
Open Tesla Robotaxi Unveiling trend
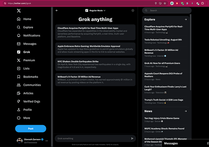166,41
